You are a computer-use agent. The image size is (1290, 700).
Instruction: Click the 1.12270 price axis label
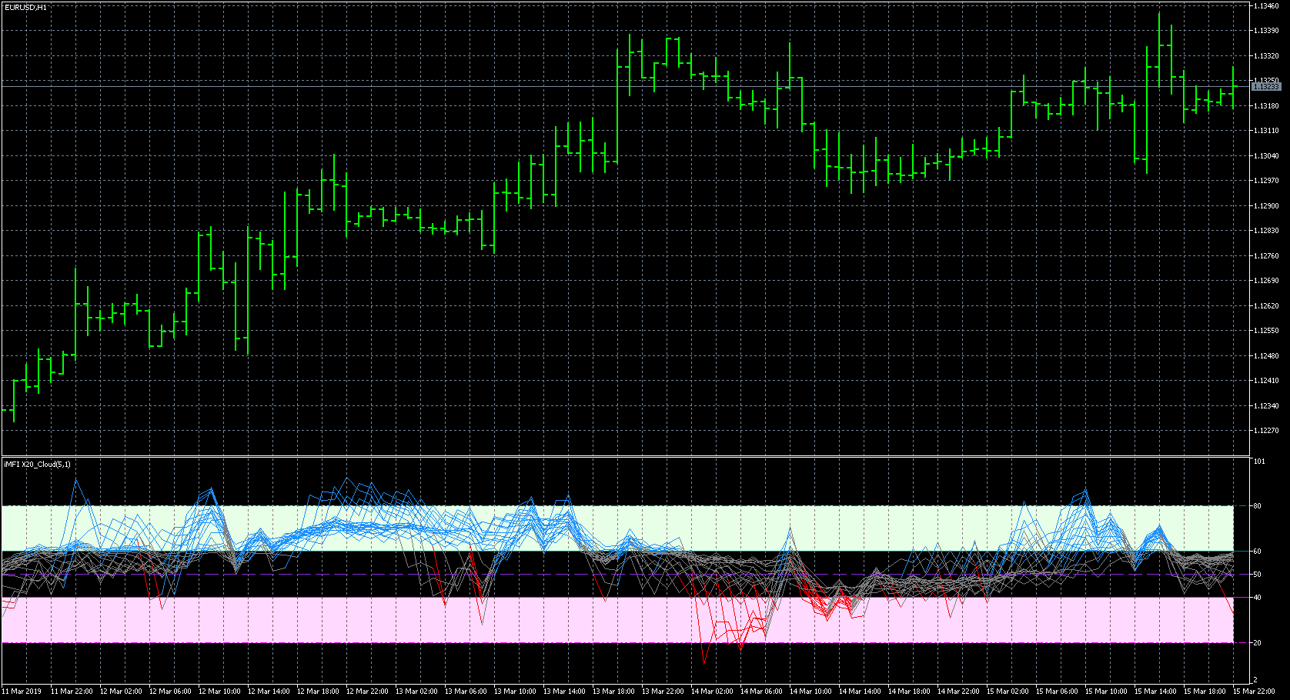(x=1266, y=431)
